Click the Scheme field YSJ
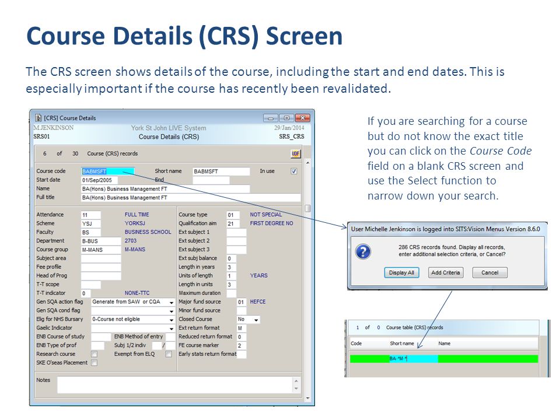The height and width of the screenshot is (420, 560). point(91,223)
